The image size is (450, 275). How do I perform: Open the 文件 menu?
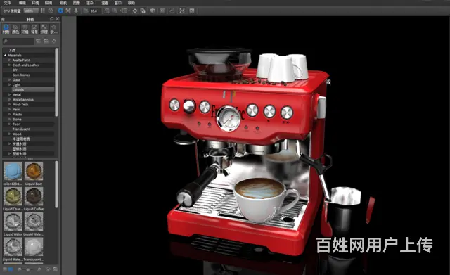(7, 3)
